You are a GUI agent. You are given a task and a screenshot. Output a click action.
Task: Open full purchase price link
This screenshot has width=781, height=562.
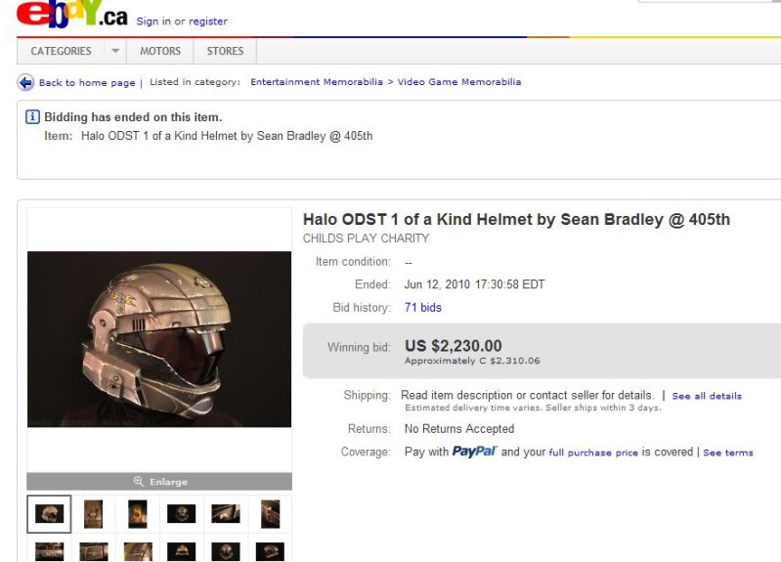[593, 453]
